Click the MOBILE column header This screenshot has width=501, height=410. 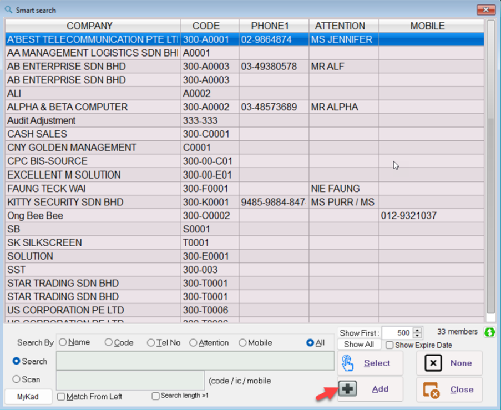click(x=427, y=26)
